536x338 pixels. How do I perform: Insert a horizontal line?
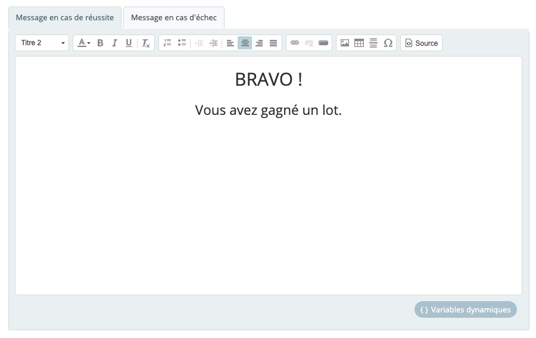[x=373, y=43]
